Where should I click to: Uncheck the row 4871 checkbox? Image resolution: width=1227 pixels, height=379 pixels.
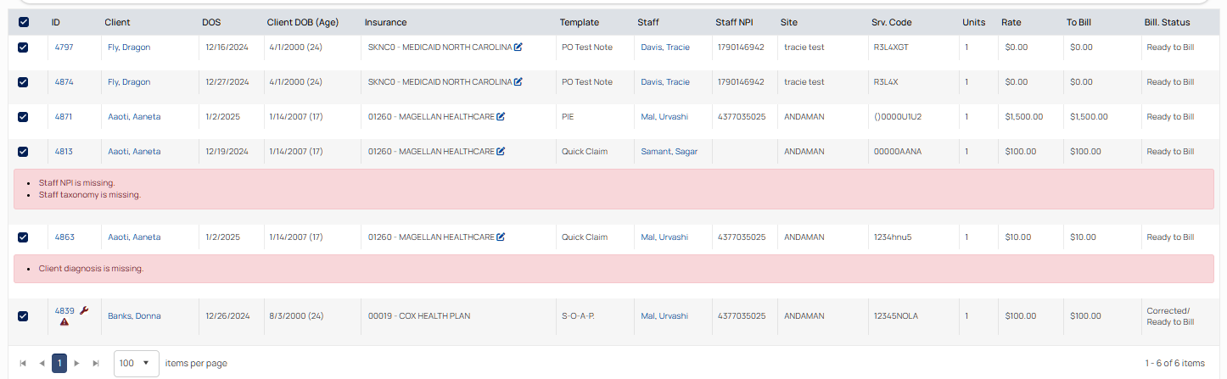pyautogui.click(x=23, y=117)
